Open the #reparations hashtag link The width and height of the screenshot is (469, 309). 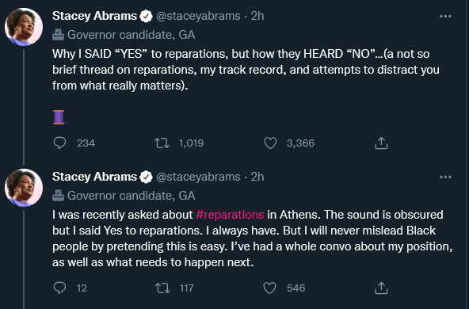[230, 215]
